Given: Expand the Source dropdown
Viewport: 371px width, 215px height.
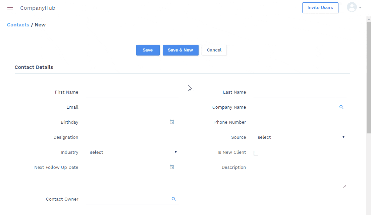Looking at the screenshot, I should (x=300, y=137).
